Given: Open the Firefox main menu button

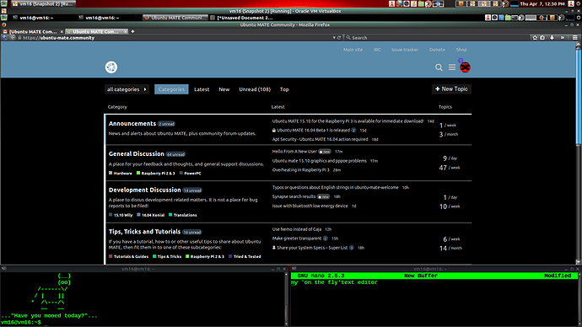Looking at the screenshot, I should [574, 37].
